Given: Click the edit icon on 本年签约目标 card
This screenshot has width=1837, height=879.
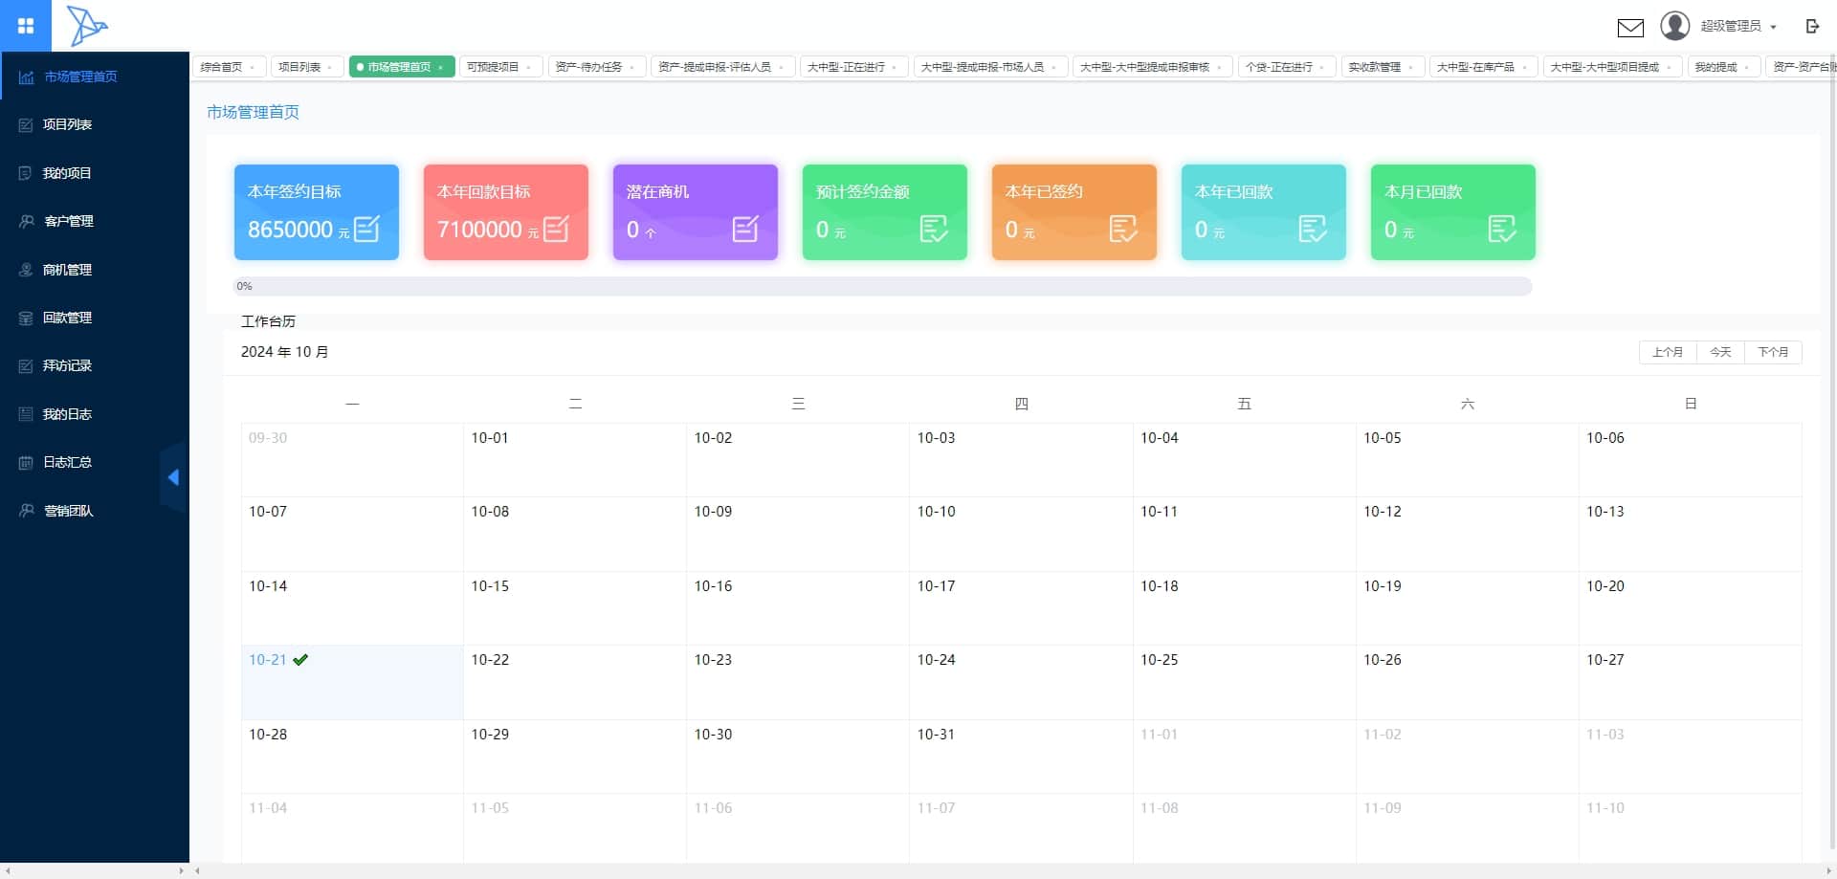Looking at the screenshot, I should pyautogui.click(x=366, y=229).
